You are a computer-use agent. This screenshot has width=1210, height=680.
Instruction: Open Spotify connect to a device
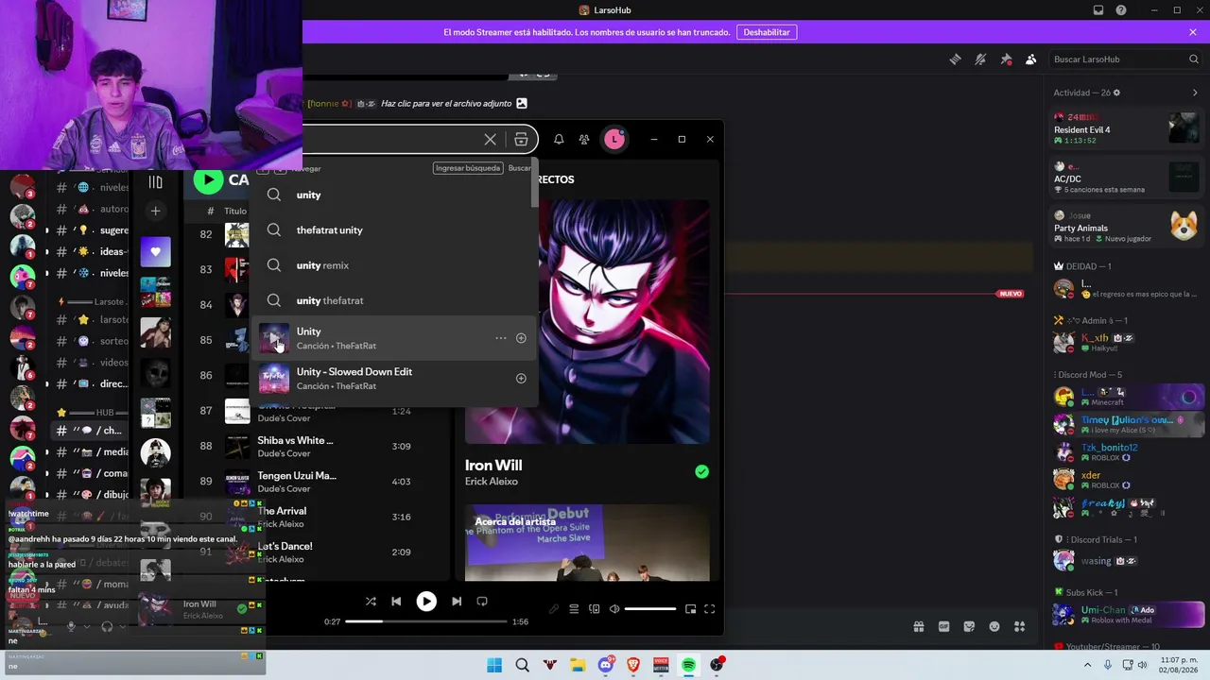pyautogui.click(x=595, y=609)
